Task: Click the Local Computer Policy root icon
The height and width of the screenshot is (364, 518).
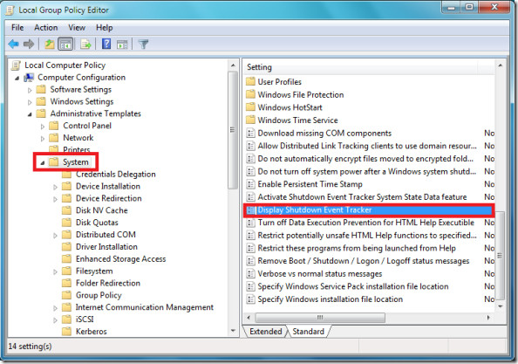Action: (16, 65)
